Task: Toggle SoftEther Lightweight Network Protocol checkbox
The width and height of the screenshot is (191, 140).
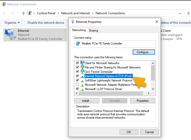Action: click(78, 80)
